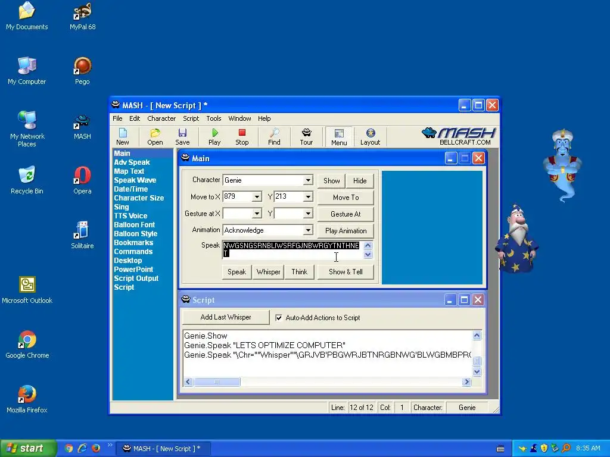Select the Solitaire desktop icon
This screenshot has width=610, height=457.
point(82,235)
